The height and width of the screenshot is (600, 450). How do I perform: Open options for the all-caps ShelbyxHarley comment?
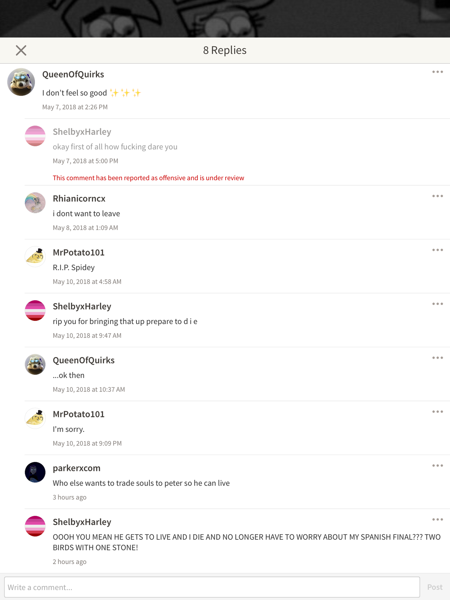pos(437,519)
